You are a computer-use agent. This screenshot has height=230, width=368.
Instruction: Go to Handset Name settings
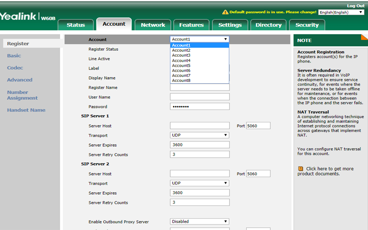(26, 110)
